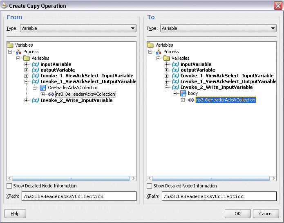This screenshot has width=284, height=223.
Task: Click the OeHeaderAcksVCollection message part icon in From tree
Action: (43, 88)
